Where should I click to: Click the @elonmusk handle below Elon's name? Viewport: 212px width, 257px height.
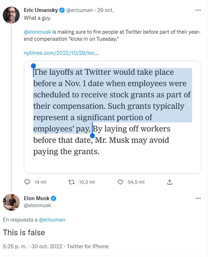pos(37,205)
